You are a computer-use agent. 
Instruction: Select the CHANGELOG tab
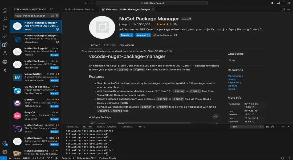(127, 45)
